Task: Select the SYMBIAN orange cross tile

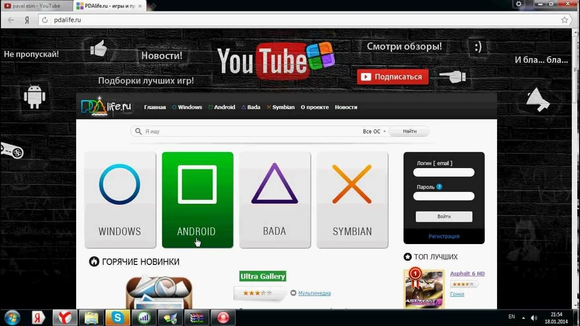Action: [x=353, y=200]
